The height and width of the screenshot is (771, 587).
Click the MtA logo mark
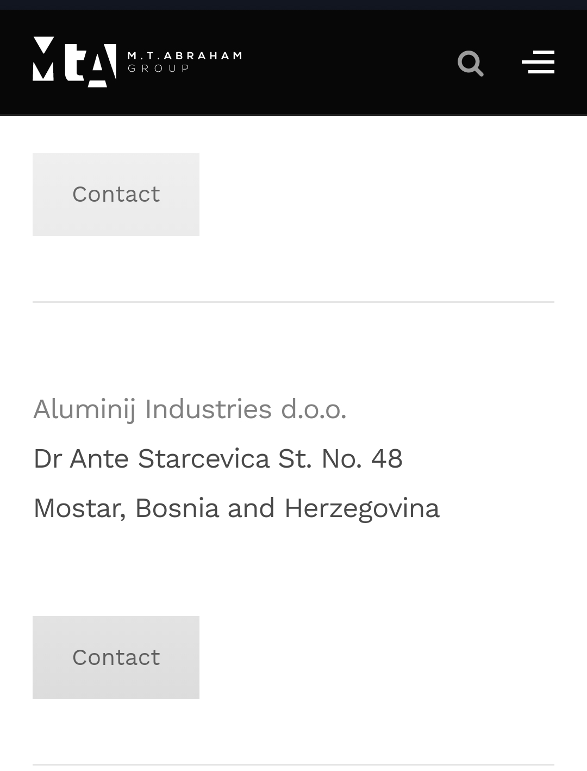coord(74,62)
